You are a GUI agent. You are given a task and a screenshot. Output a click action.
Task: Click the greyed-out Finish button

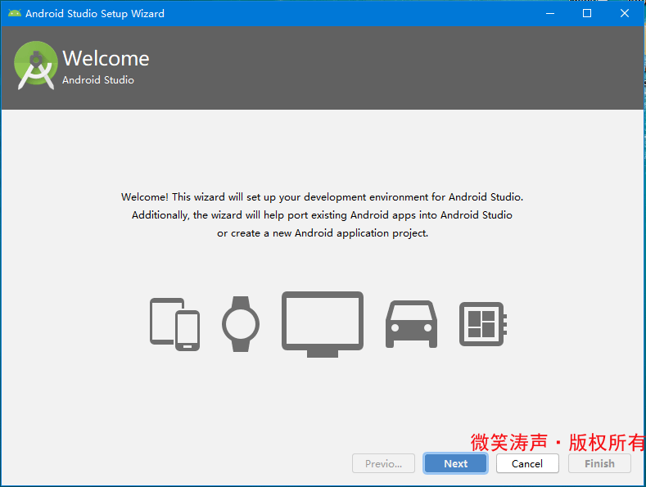[599, 463]
